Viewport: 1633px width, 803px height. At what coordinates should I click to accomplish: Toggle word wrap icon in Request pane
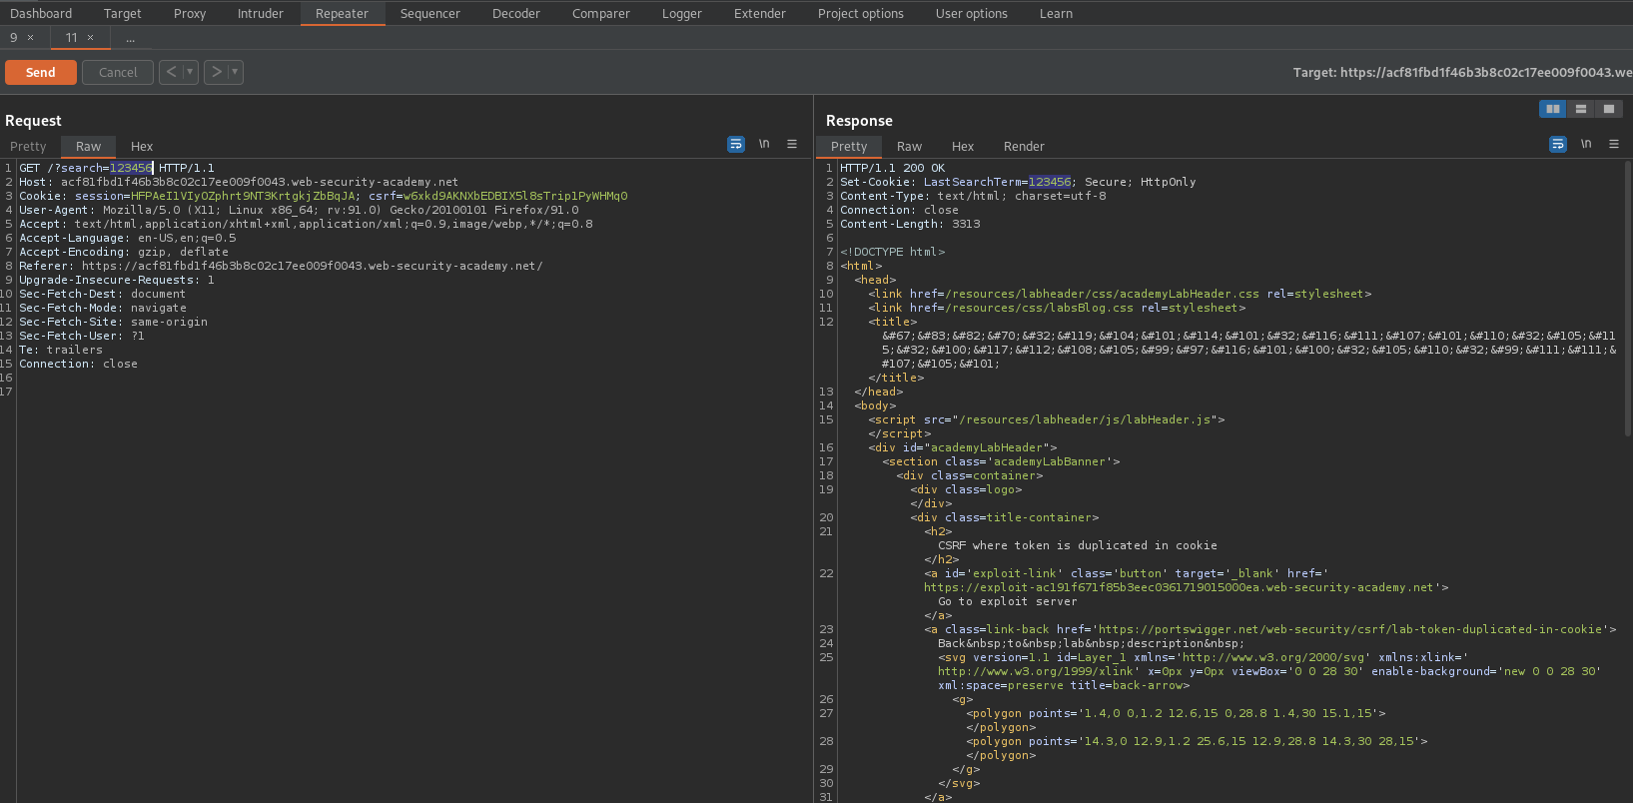(x=736, y=145)
